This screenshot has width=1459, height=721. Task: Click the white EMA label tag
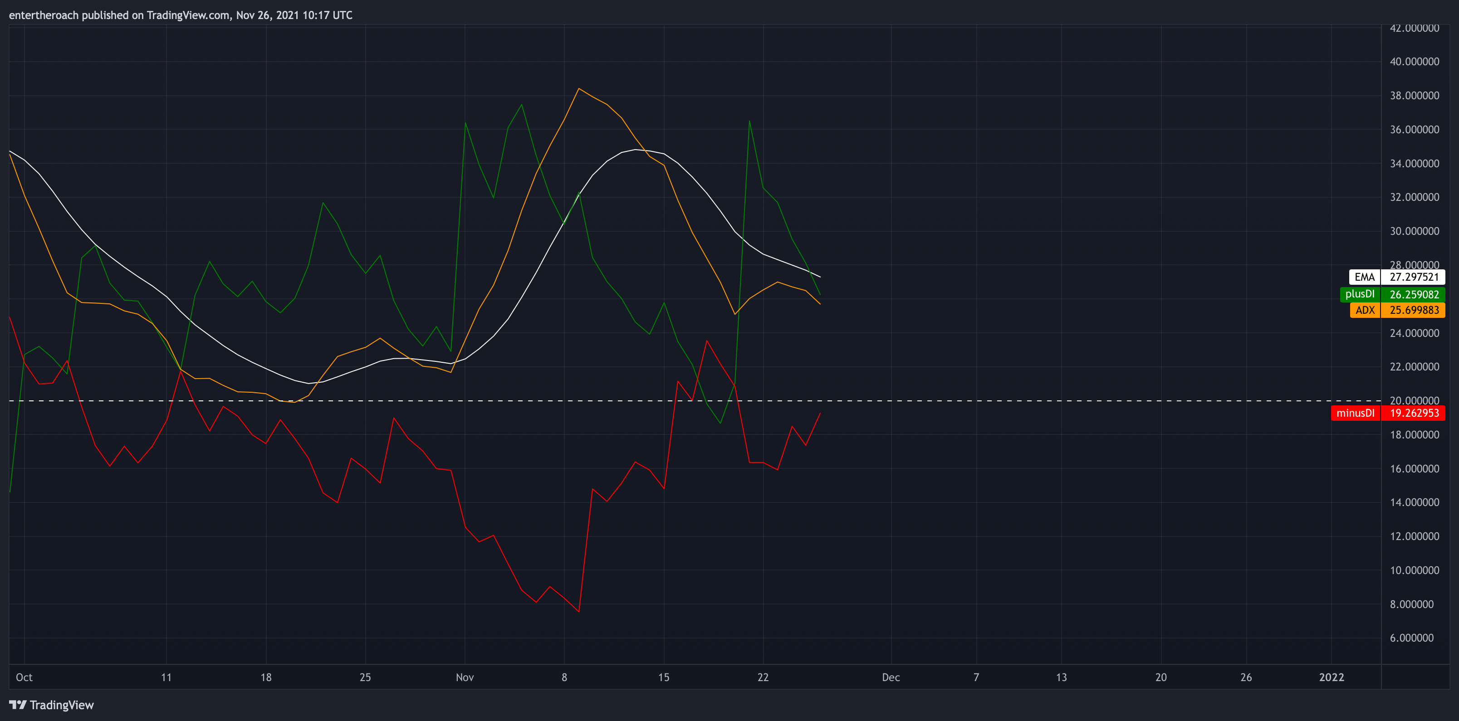[x=1365, y=278]
